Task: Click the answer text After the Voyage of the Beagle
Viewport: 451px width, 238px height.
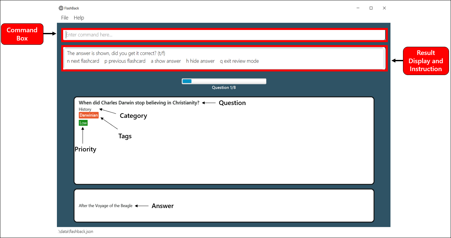Action: (x=105, y=205)
